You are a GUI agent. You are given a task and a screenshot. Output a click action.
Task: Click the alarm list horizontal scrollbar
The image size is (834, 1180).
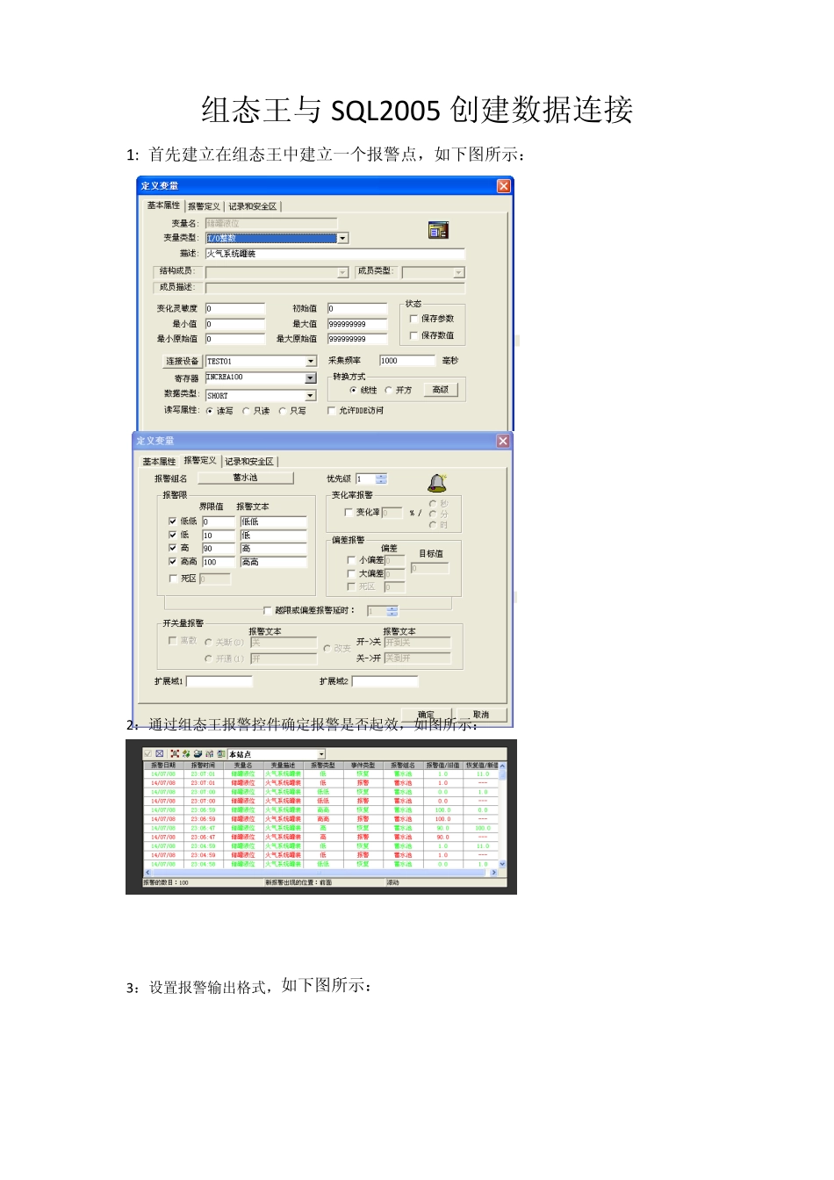point(320,873)
